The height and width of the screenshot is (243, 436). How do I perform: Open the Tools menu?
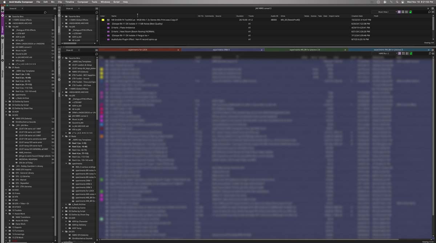click(94, 2)
